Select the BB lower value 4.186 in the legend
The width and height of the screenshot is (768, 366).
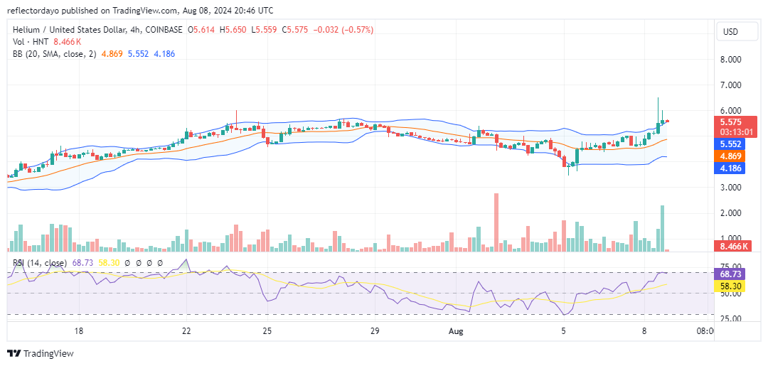(x=164, y=53)
